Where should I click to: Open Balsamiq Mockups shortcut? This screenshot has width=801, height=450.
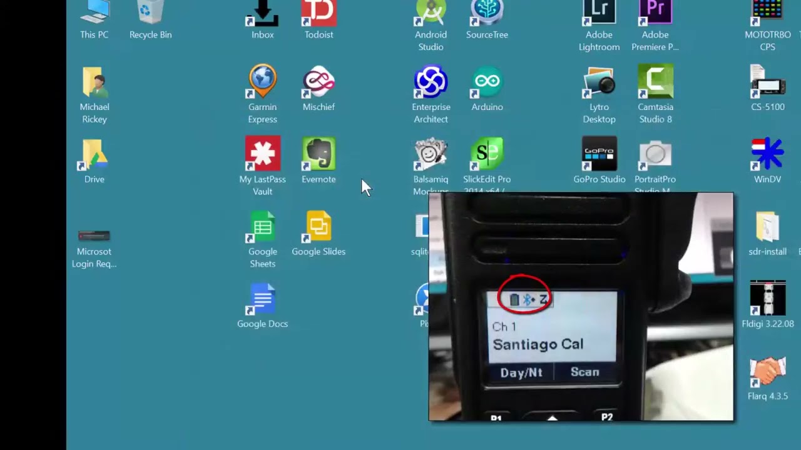pyautogui.click(x=431, y=165)
